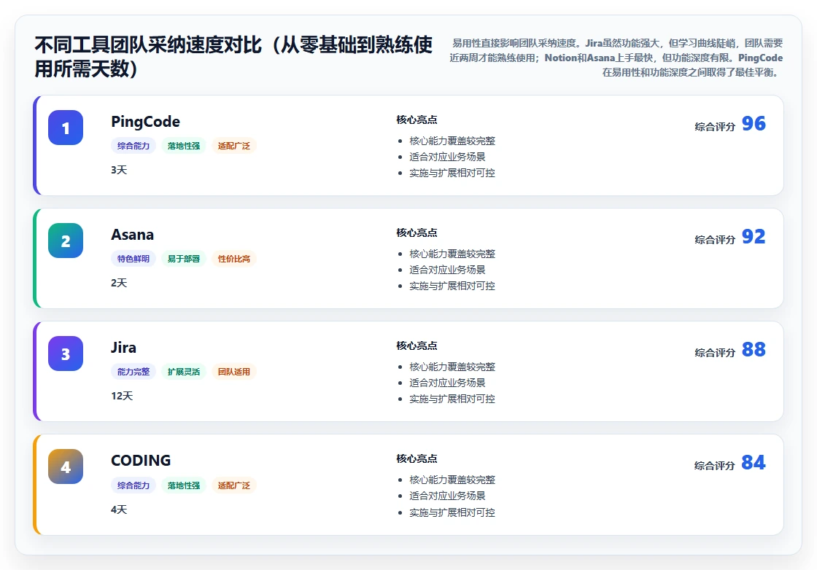Screen dimensions: 817x570
Task: Click 综合评分 label in PingCode card
Action: point(715,127)
